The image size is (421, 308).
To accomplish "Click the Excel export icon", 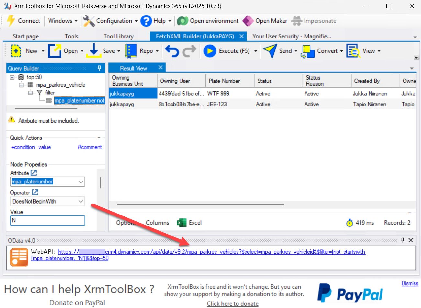I will [182, 223].
